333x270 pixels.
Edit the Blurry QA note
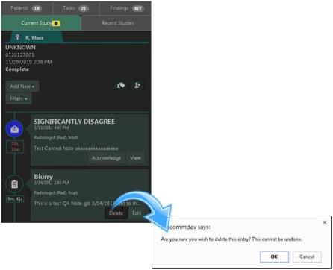pyautogui.click(x=137, y=213)
